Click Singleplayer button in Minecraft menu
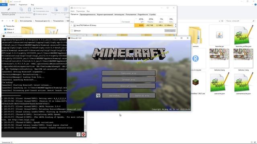The width and height of the screenshot is (257, 144). coord(128,73)
